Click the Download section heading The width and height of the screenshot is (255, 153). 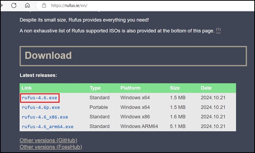(x=48, y=55)
